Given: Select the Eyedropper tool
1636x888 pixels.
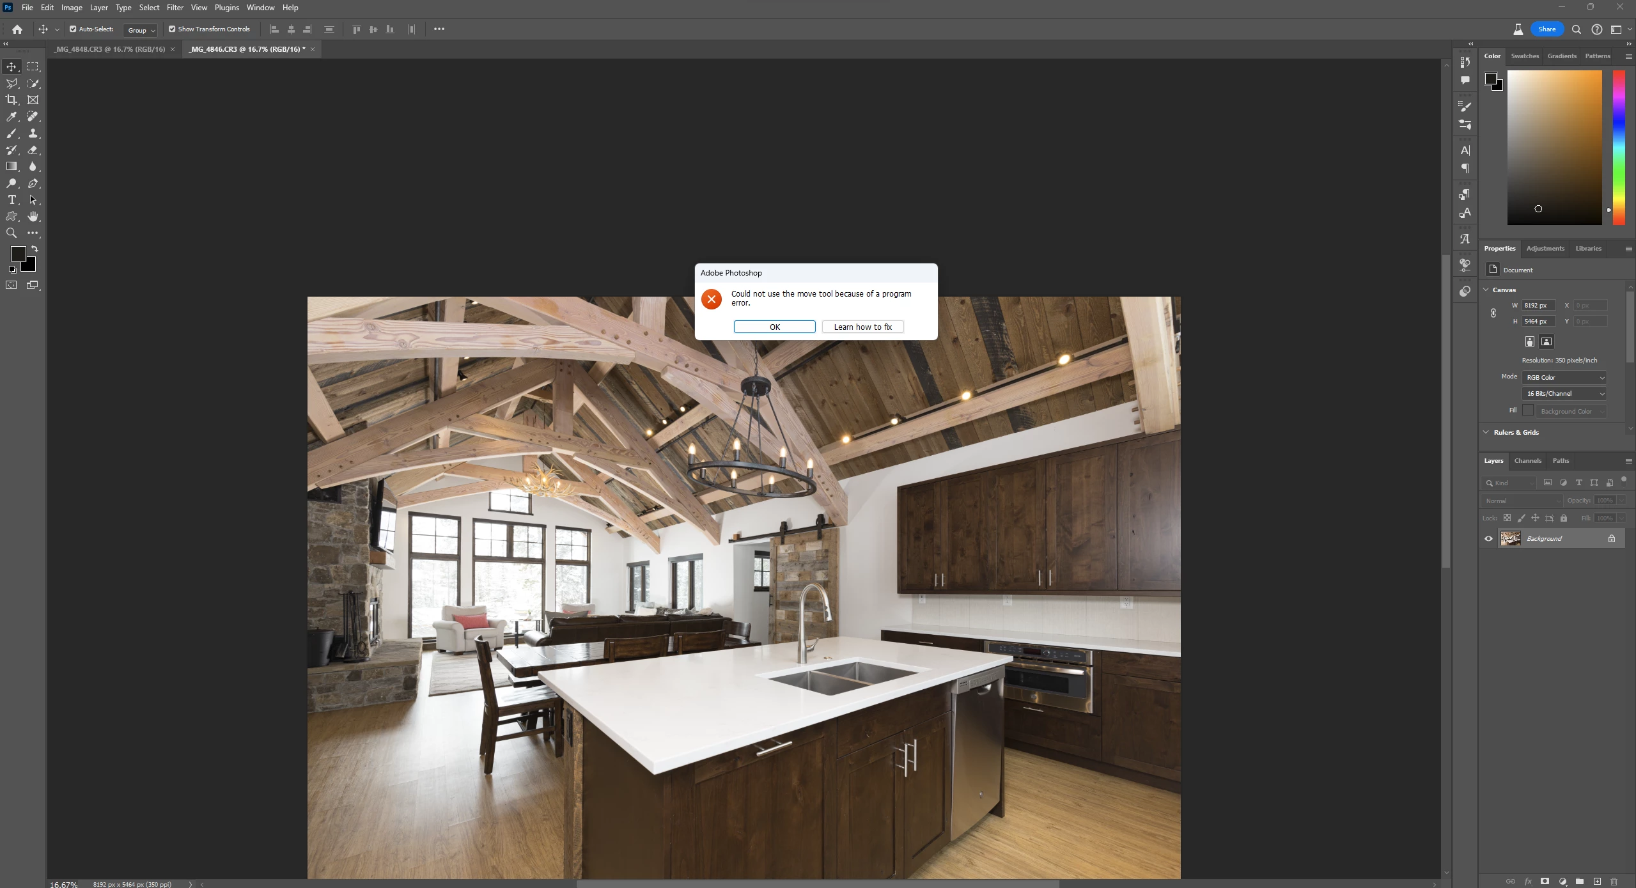Looking at the screenshot, I should tap(12, 116).
